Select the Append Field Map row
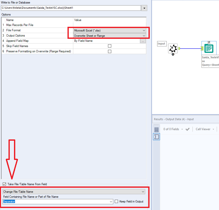This screenshot has width=219, height=210. [x=74, y=41]
